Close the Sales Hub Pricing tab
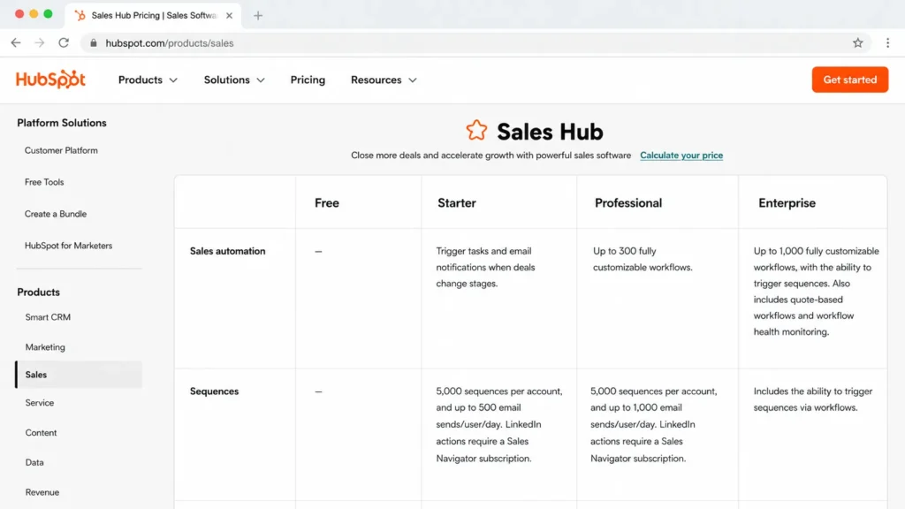 pyautogui.click(x=229, y=16)
